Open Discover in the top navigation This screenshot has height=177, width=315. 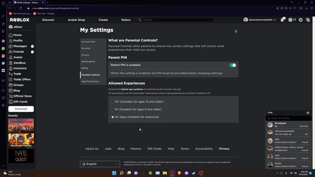point(48,20)
